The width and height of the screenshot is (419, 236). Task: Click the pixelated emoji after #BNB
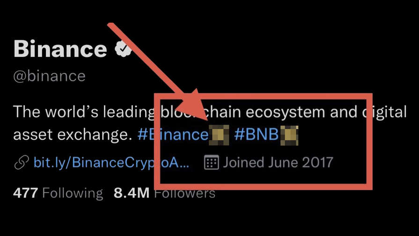point(289,136)
